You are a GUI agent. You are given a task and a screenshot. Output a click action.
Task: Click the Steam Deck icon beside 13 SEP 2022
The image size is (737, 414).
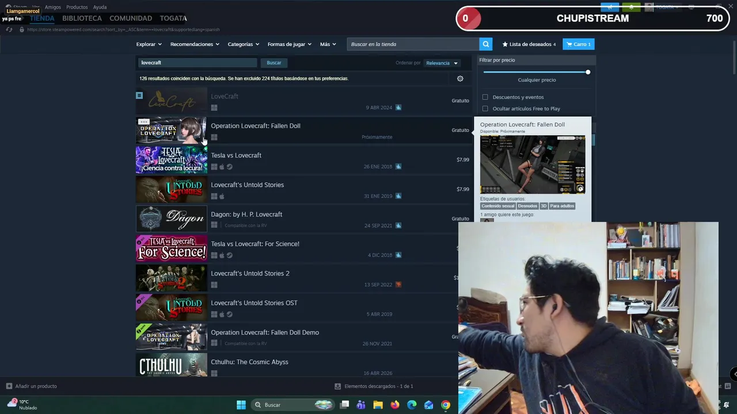pos(398,285)
